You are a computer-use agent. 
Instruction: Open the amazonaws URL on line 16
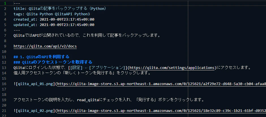[x=162, y=84]
